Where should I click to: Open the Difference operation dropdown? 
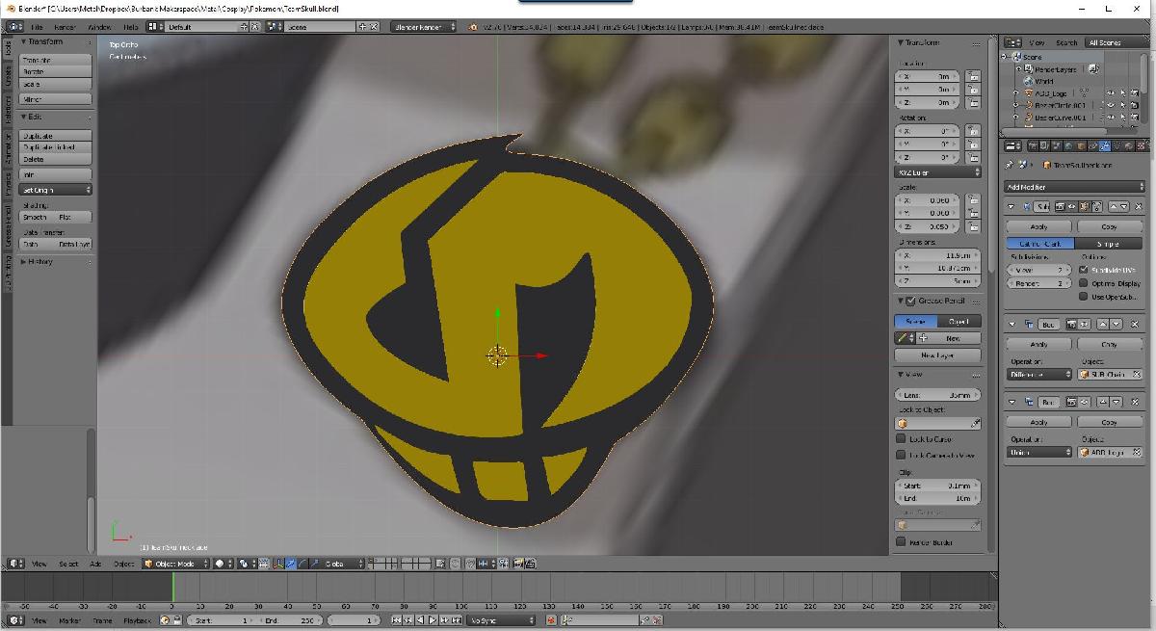pos(1038,374)
